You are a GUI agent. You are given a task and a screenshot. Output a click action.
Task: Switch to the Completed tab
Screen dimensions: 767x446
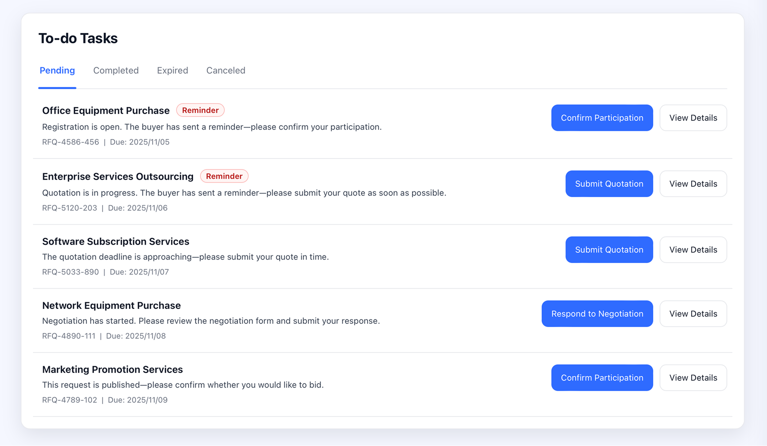click(x=116, y=70)
